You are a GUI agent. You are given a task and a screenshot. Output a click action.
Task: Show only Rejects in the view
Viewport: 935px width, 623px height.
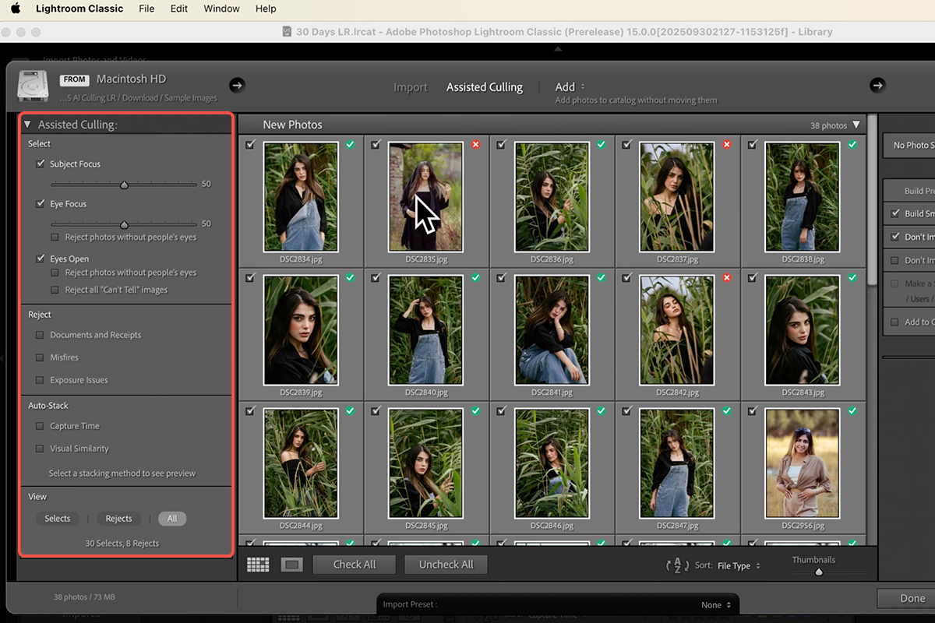118,519
